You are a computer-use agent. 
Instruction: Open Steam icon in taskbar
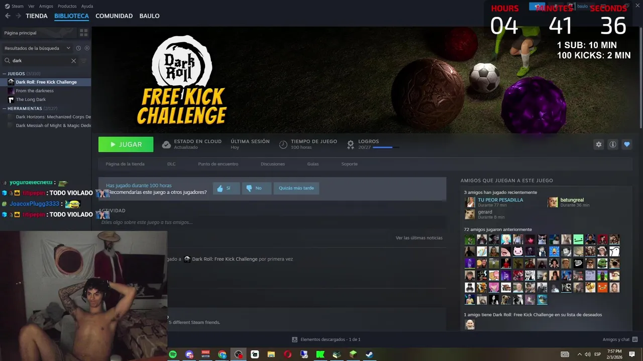[x=369, y=354]
